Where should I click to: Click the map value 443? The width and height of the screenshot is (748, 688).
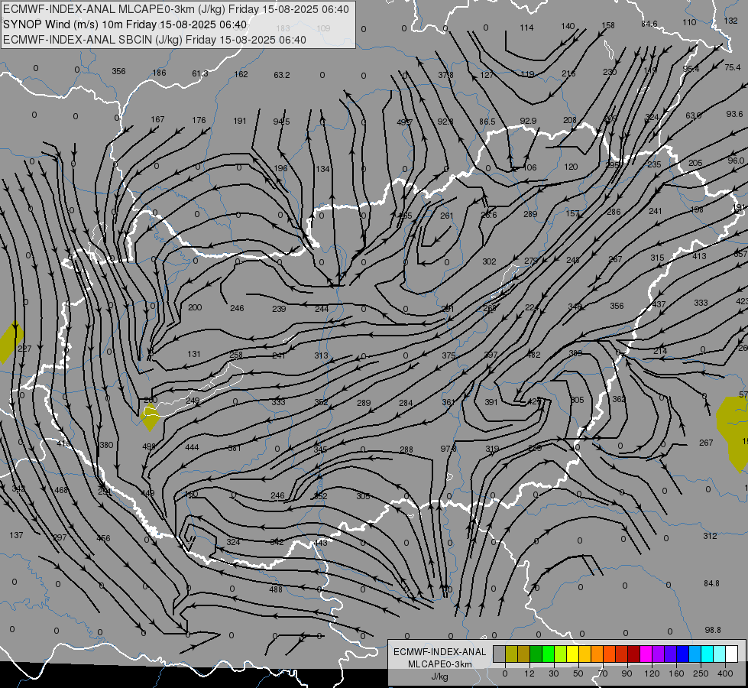[x=321, y=543]
